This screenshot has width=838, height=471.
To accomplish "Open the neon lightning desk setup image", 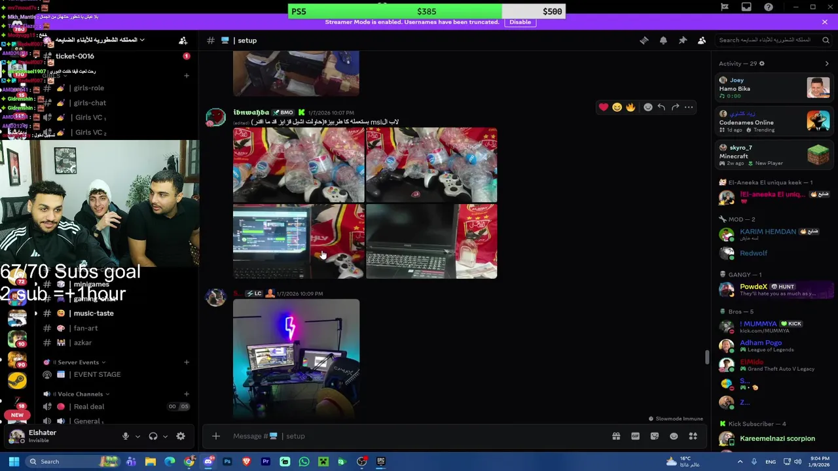I will click(296, 358).
